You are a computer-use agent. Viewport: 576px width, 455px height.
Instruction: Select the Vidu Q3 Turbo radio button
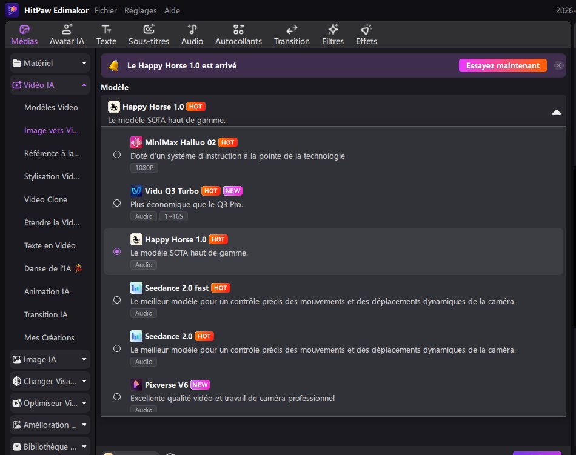pos(117,204)
